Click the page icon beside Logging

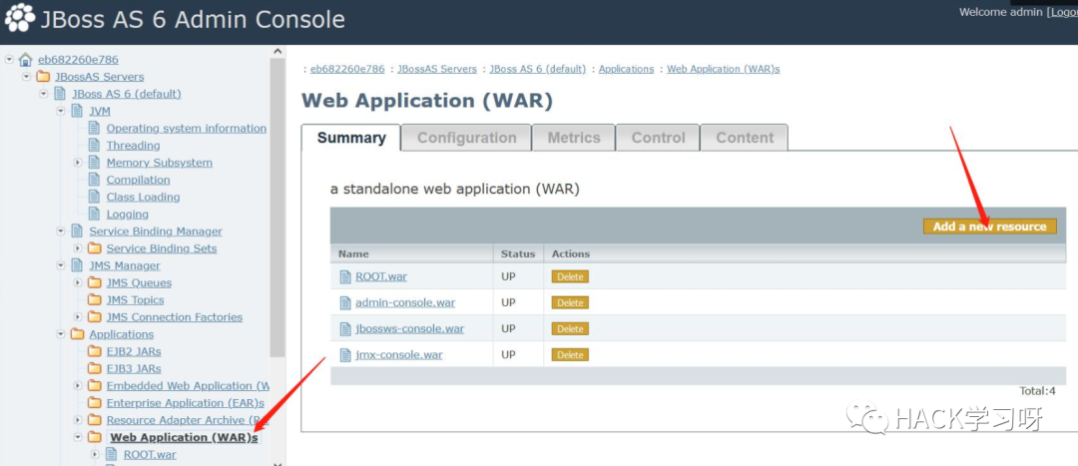click(x=94, y=214)
